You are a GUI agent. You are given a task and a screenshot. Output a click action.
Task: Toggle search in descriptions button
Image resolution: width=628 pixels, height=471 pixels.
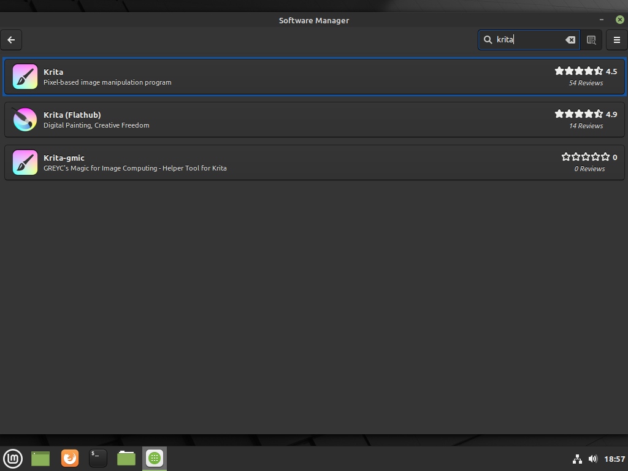point(591,40)
